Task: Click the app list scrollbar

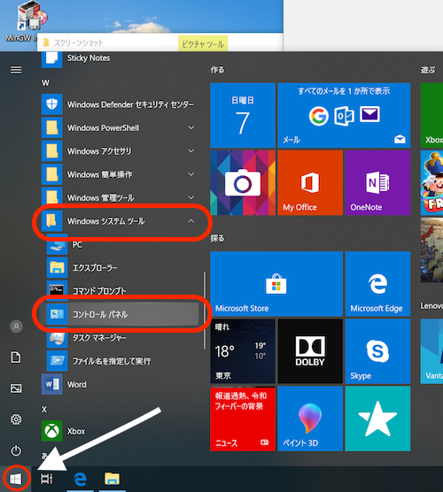Action: pyautogui.click(x=205, y=311)
